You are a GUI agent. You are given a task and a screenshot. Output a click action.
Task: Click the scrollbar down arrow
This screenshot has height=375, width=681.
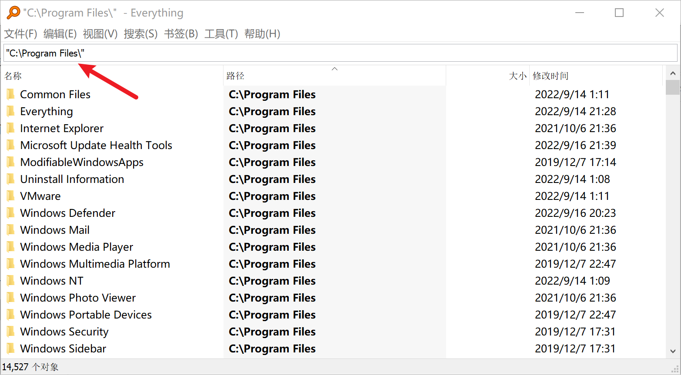[673, 351]
